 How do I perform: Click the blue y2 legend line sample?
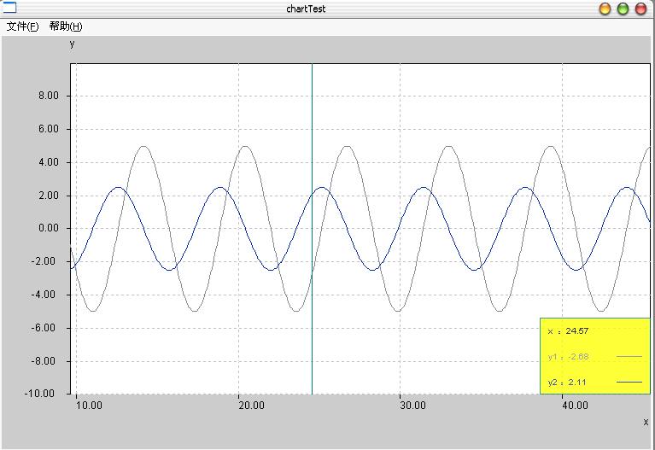coord(629,382)
